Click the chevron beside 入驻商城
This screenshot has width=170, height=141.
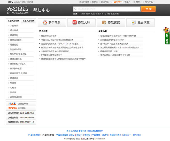click(9, 26)
